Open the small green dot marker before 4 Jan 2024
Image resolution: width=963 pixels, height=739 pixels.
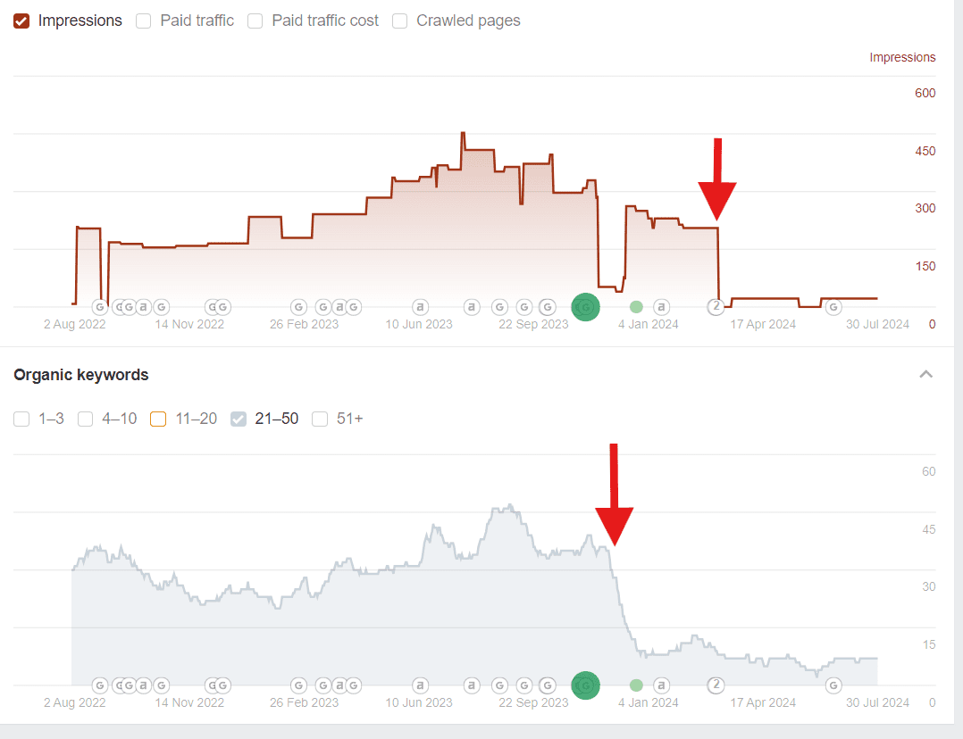[636, 306]
